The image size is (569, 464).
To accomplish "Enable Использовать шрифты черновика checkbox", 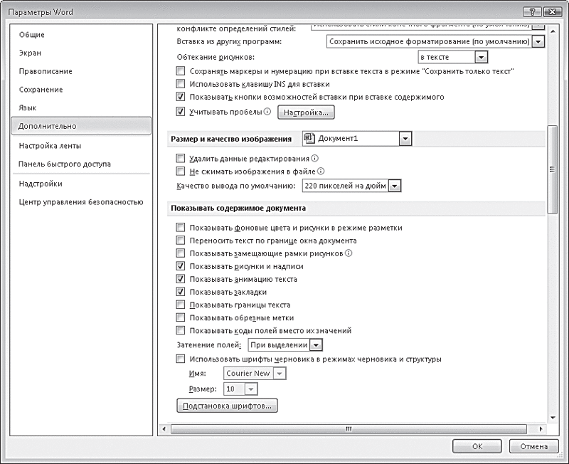I will pyautogui.click(x=181, y=359).
